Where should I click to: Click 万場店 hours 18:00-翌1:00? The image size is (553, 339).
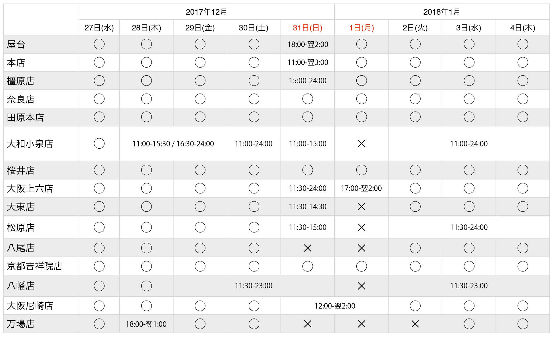(x=146, y=324)
